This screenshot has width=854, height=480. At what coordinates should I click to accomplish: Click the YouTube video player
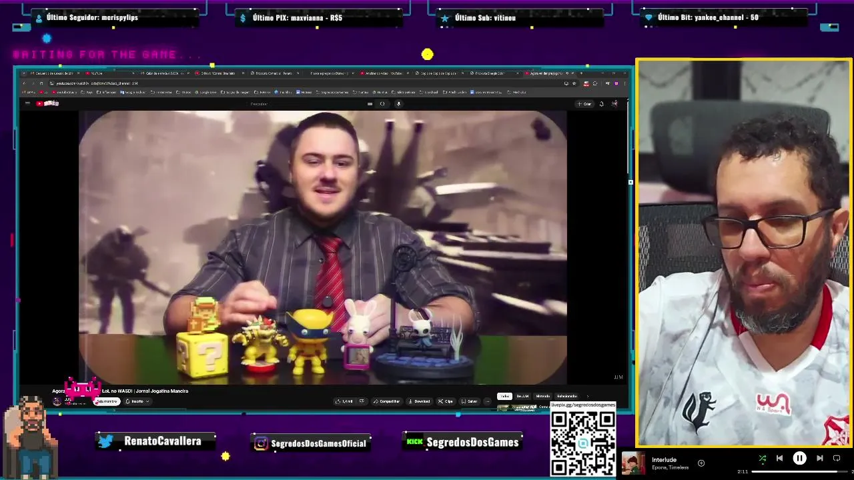click(323, 247)
